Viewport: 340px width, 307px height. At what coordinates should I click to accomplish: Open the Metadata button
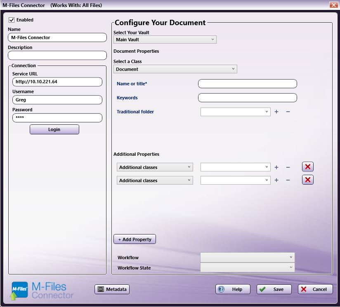coord(112,289)
